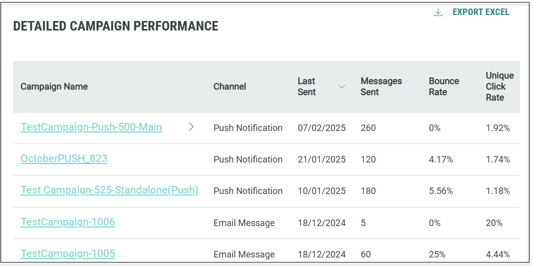Select the 07/02/2025 last sent date cell
Image resolution: width=533 pixels, height=268 pixels.
321,128
